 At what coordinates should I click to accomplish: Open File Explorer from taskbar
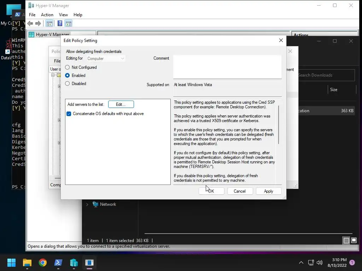coord(27,263)
